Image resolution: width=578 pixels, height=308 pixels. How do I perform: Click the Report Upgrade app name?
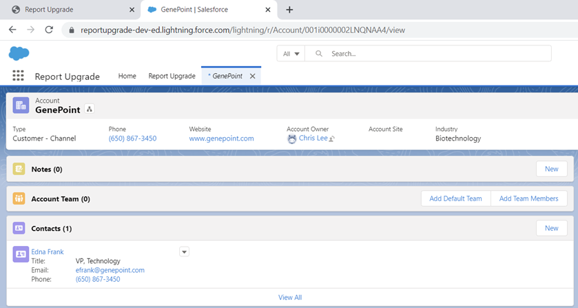click(x=68, y=76)
